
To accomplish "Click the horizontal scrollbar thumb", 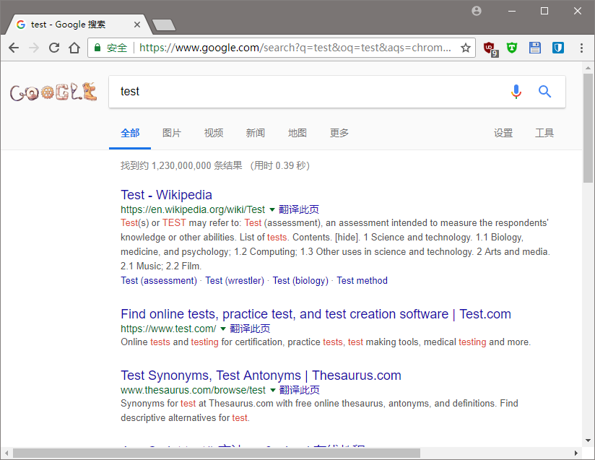I will click(217, 454).
